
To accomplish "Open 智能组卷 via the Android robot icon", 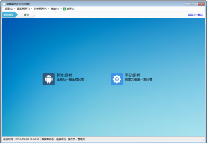I will 49,79.
